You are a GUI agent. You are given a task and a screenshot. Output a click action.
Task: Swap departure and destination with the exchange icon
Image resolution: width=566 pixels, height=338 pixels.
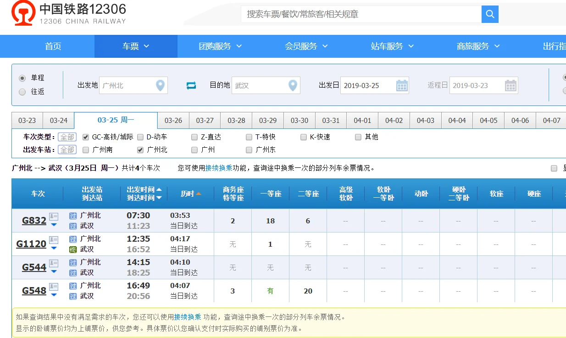(x=191, y=85)
